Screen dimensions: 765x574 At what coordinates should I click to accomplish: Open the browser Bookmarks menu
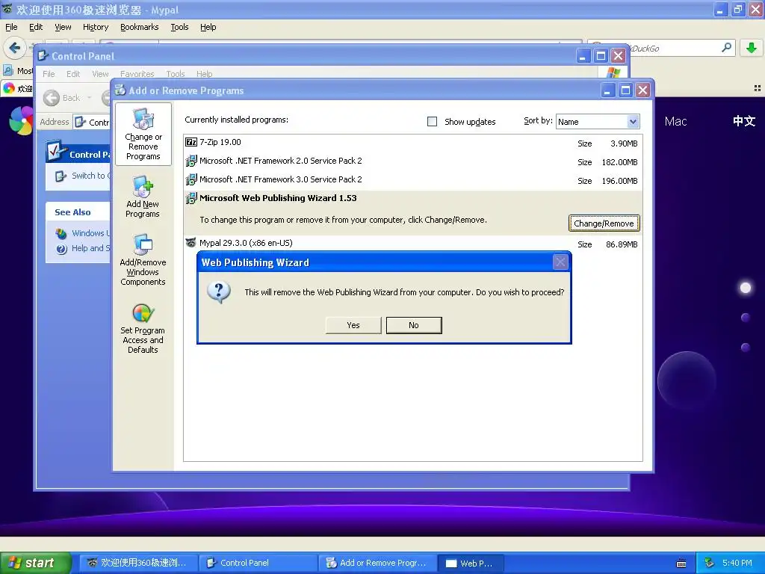point(140,27)
